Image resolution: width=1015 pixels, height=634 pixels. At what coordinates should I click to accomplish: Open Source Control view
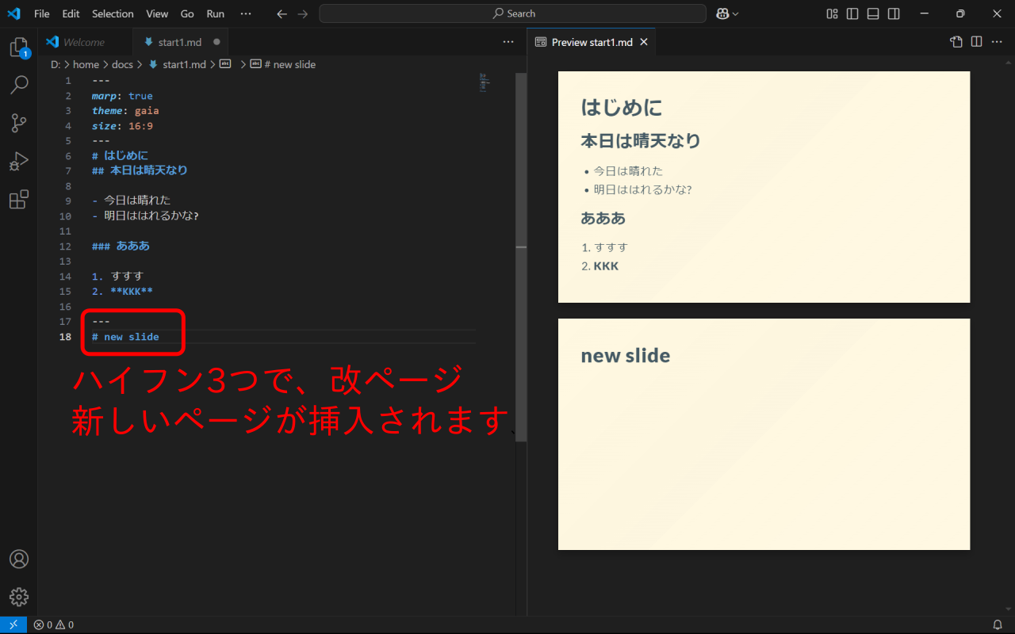(x=19, y=123)
